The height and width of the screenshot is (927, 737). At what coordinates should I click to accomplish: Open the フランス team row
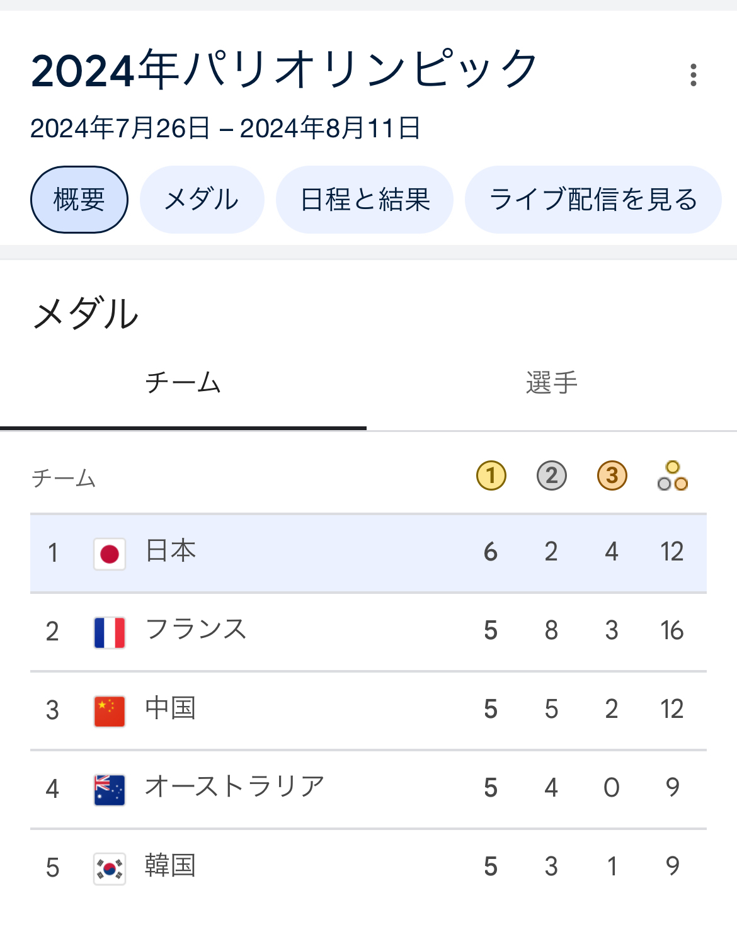(x=368, y=632)
